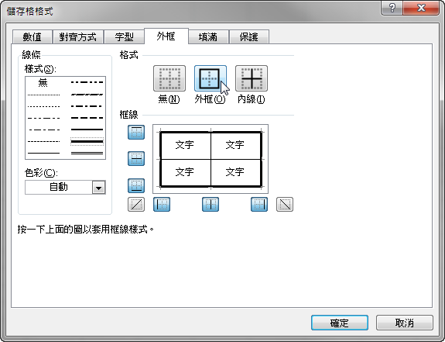Switch to the 保護 tab
This screenshot has height=342, width=445.
tap(249, 37)
